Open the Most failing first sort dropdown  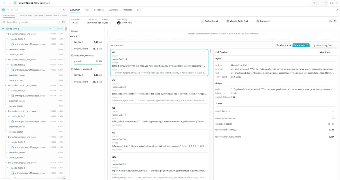click(324, 45)
